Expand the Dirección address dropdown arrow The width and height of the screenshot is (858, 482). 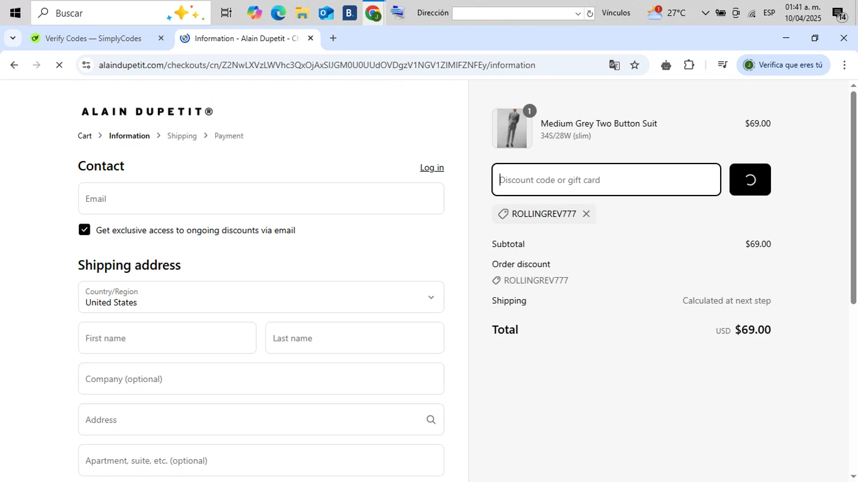click(x=578, y=13)
